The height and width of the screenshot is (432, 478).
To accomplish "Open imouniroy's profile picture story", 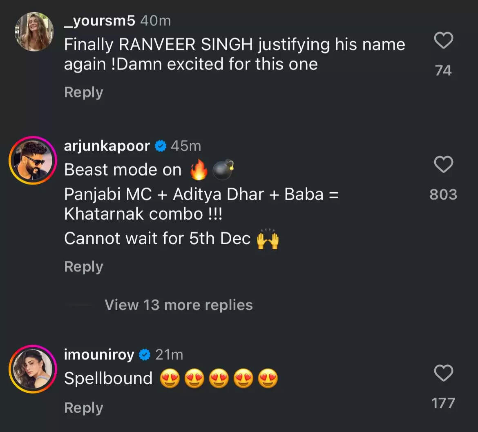I will pyautogui.click(x=32, y=369).
